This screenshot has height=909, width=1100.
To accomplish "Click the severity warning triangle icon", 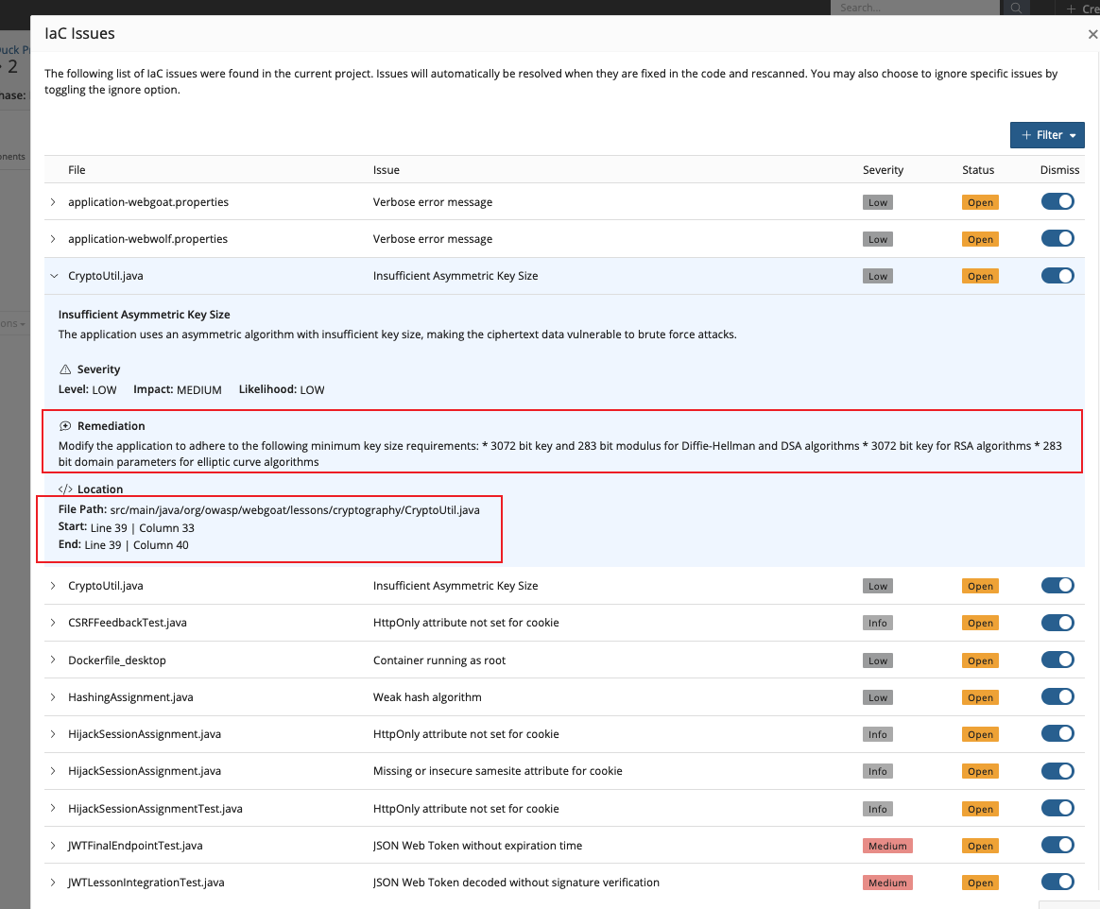I will pyautogui.click(x=65, y=369).
